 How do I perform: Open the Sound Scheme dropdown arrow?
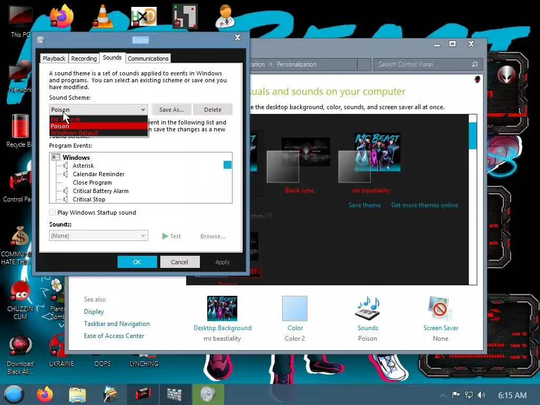[143, 110]
